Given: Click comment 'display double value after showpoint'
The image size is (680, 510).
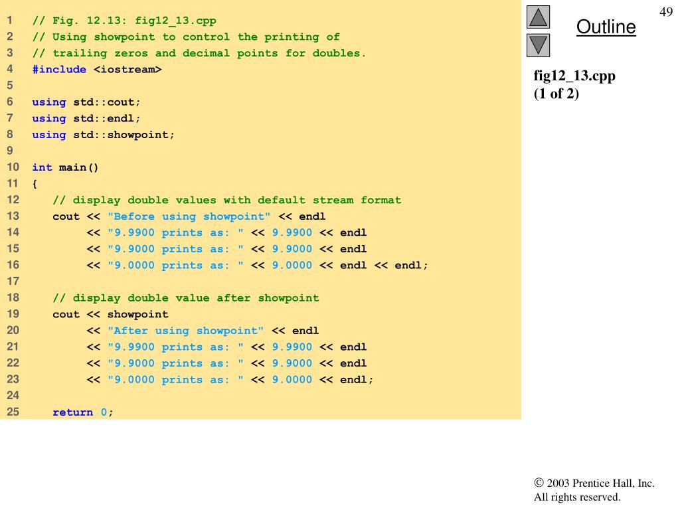Looking at the screenshot, I should [x=186, y=298].
